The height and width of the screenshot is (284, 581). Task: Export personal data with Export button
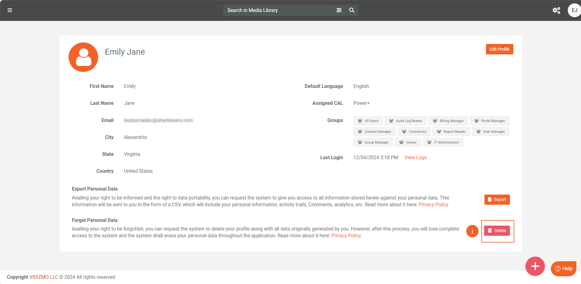click(x=497, y=199)
